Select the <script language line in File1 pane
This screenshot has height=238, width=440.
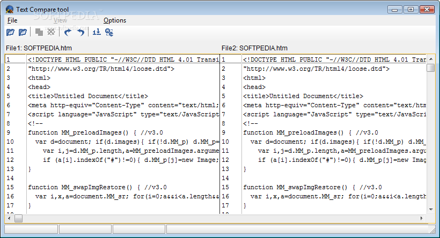point(123,114)
